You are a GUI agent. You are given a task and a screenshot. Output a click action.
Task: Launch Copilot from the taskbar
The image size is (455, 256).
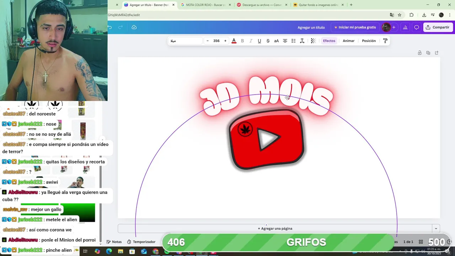[x=97, y=251]
